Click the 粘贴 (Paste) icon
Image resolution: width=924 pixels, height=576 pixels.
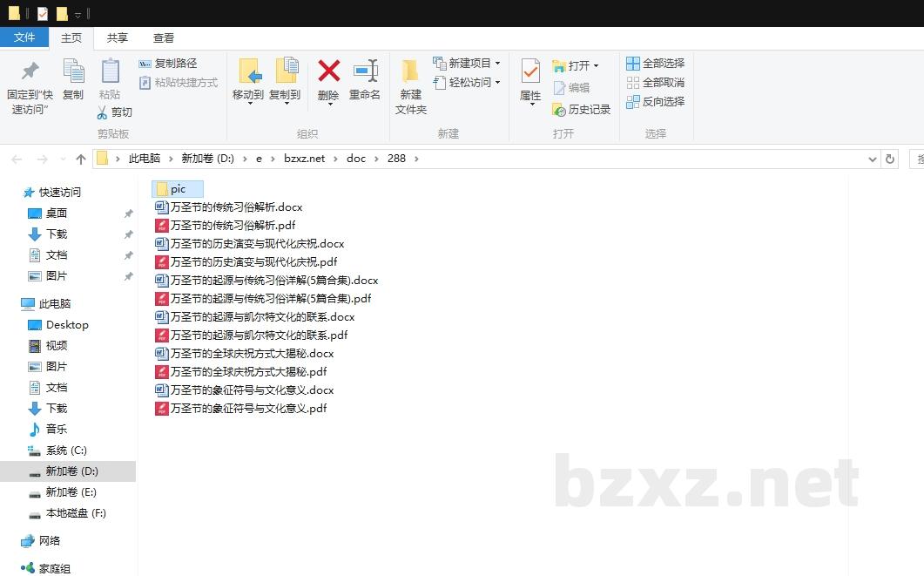pyautogui.click(x=110, y=77)
